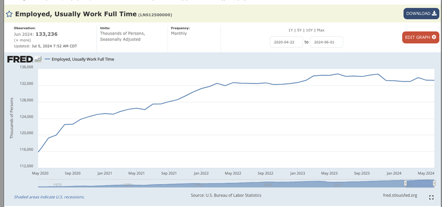Click the small chart icon next to FRED

[38, 60]
